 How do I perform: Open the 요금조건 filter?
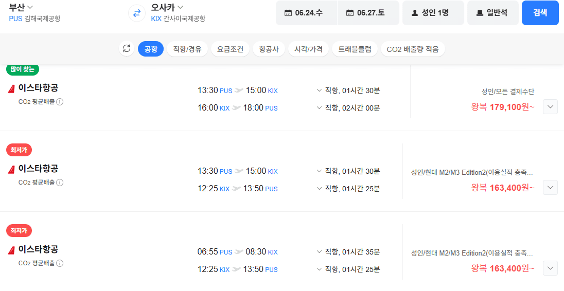pyautogui.click(x=230, y=49)
